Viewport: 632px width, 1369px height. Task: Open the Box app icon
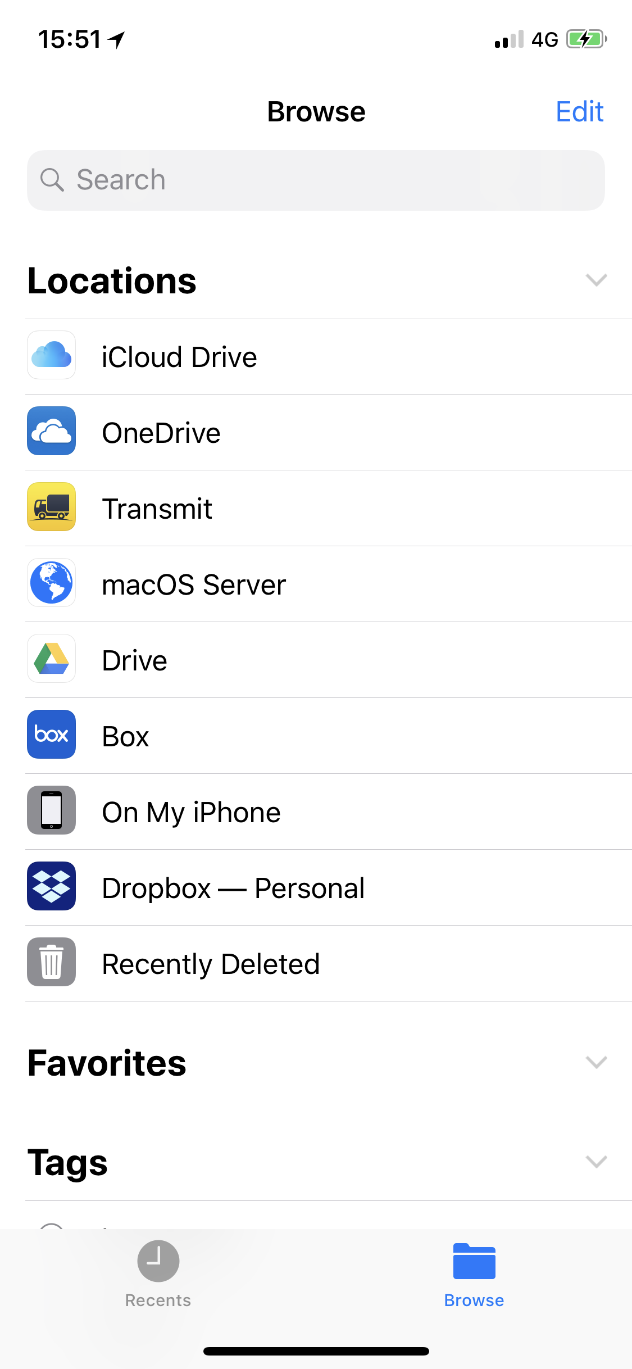[x=51, y=735]
